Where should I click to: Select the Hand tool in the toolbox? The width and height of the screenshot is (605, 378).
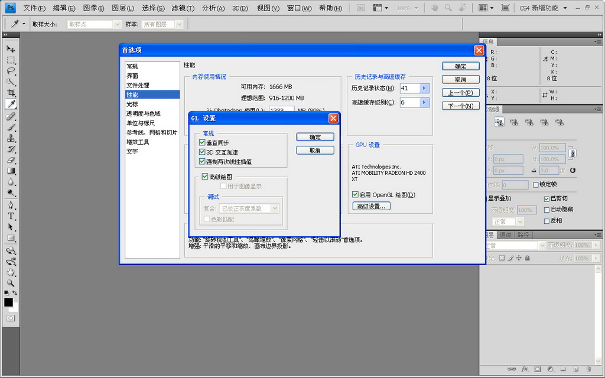pyautogui.click(x=11, y=272)
